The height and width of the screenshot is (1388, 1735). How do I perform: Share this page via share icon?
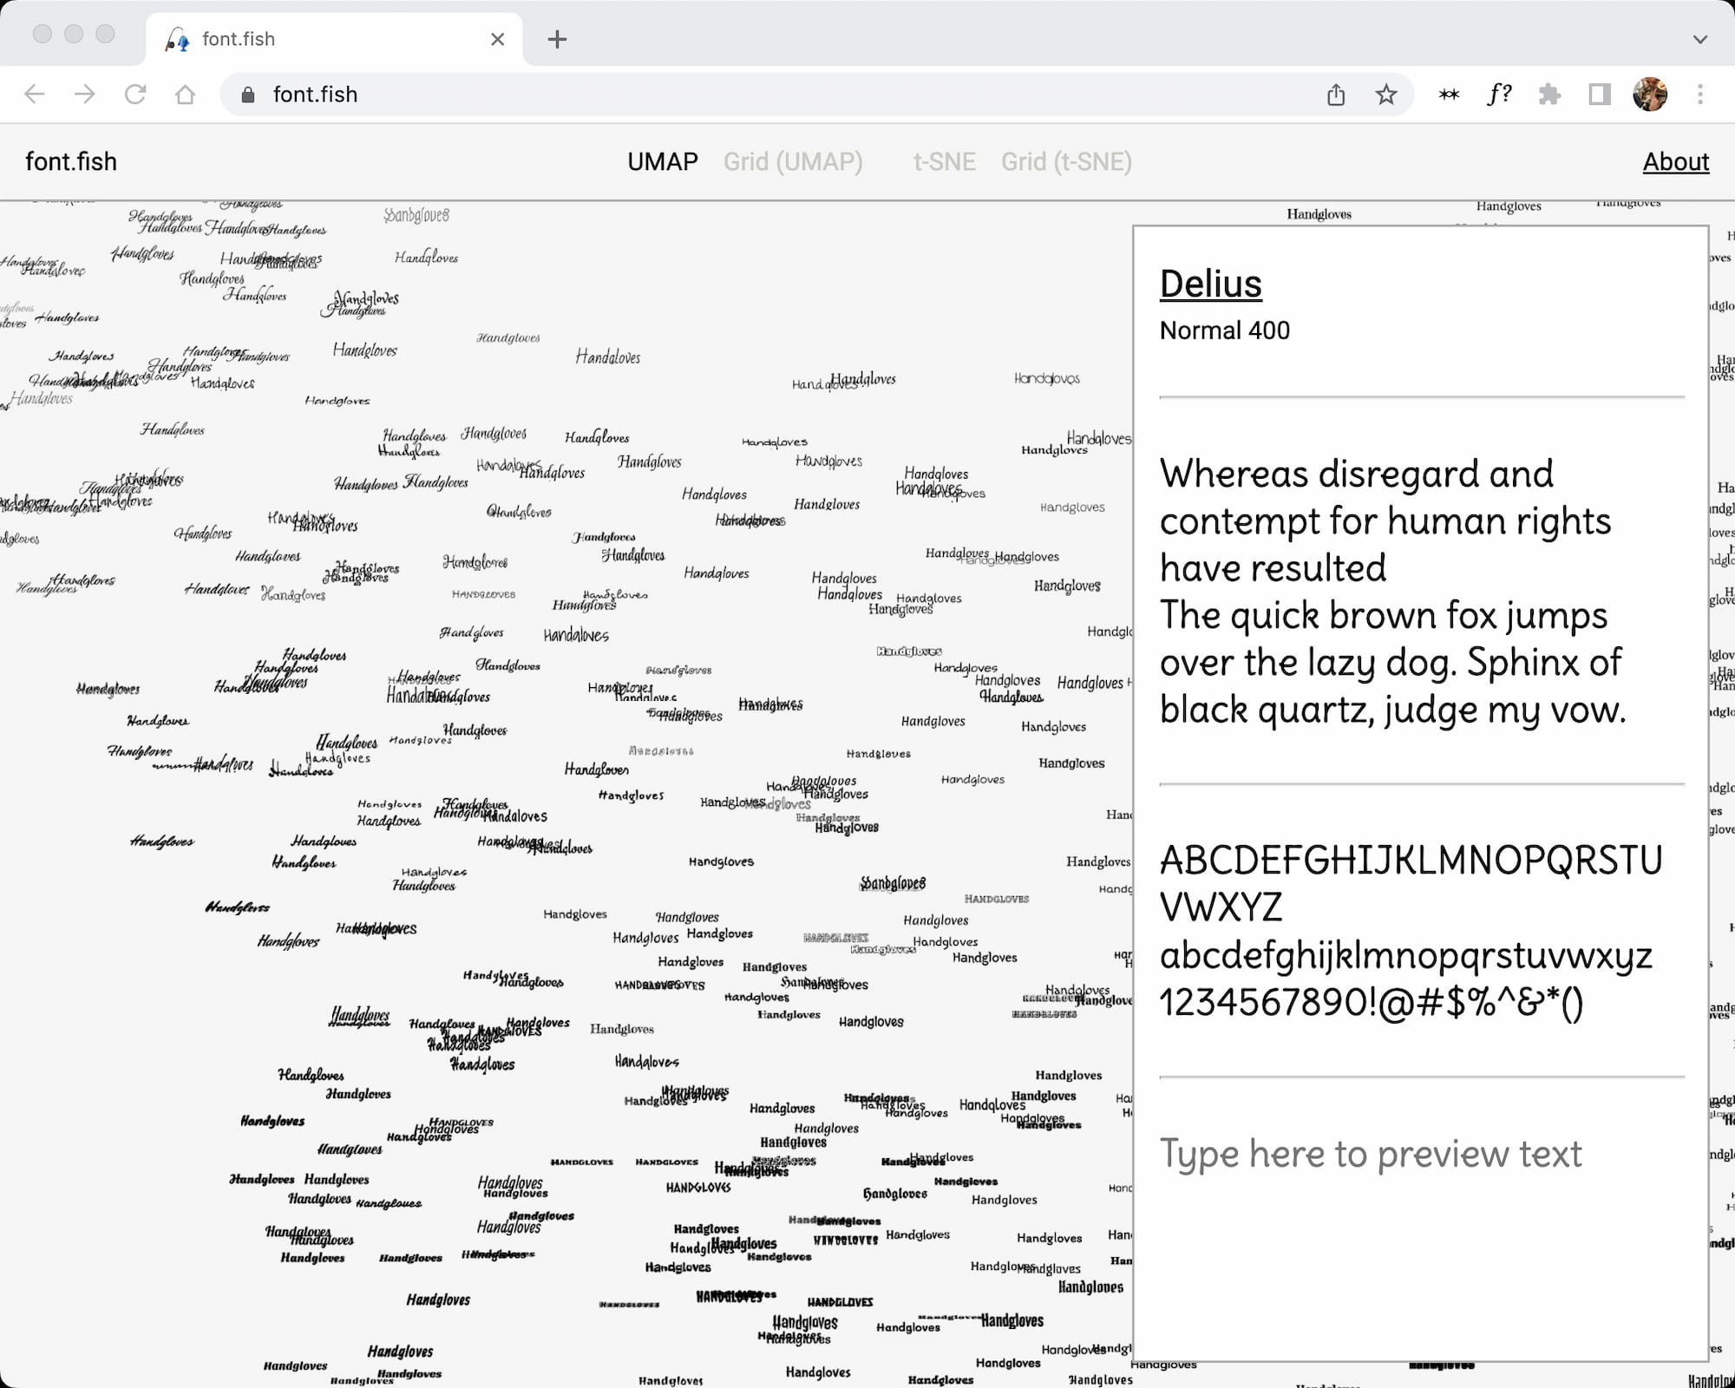tap(1336, 94)
